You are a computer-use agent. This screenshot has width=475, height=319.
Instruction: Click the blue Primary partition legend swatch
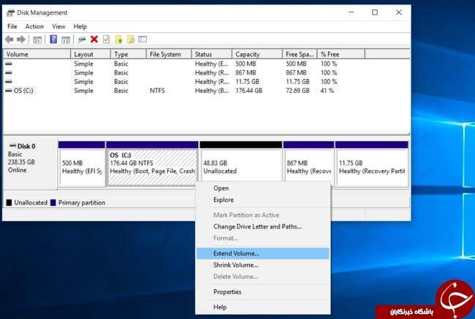[53, 202]
